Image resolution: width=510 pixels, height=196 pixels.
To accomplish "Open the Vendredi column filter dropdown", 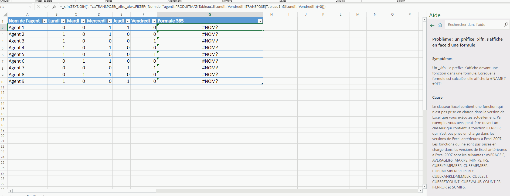I will click(154, 21).
